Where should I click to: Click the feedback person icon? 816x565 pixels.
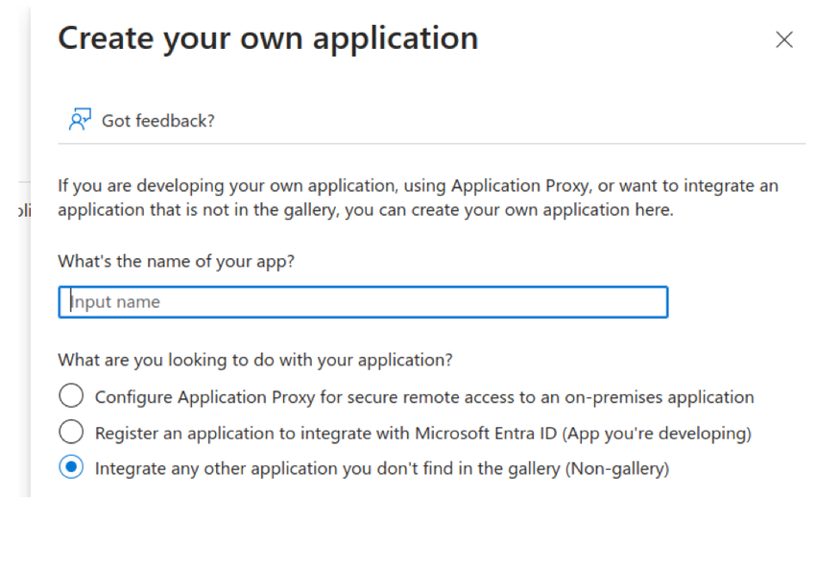click(x=80, y=120)
